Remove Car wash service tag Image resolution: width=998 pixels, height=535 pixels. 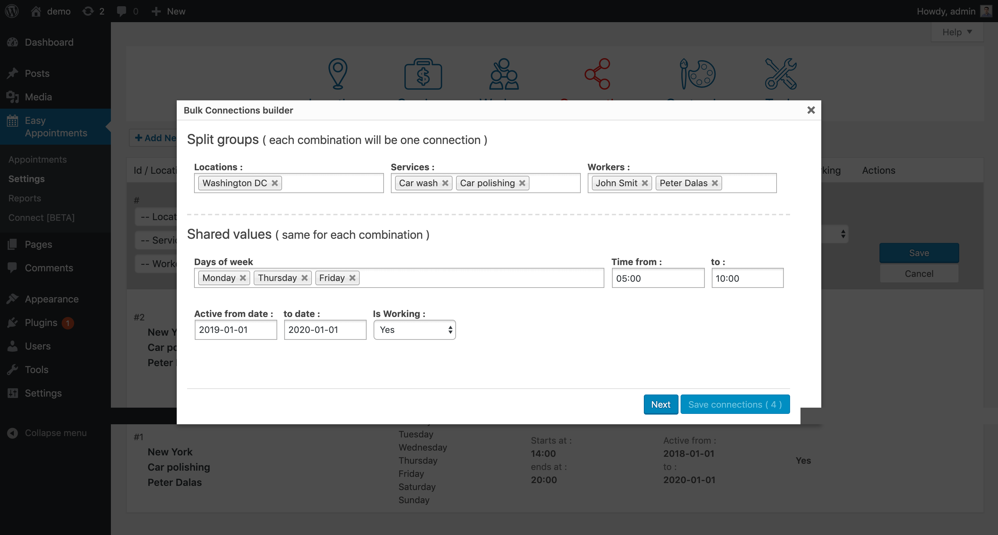coord(446,183)
